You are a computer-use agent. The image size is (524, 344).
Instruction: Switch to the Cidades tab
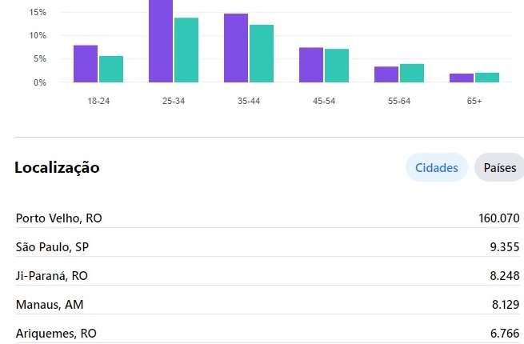tap(436, 168)
